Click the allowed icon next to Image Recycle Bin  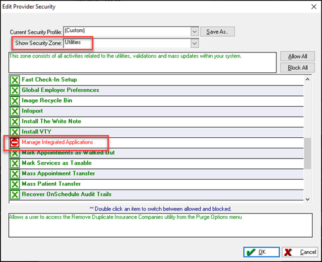[x=14, y=101]
